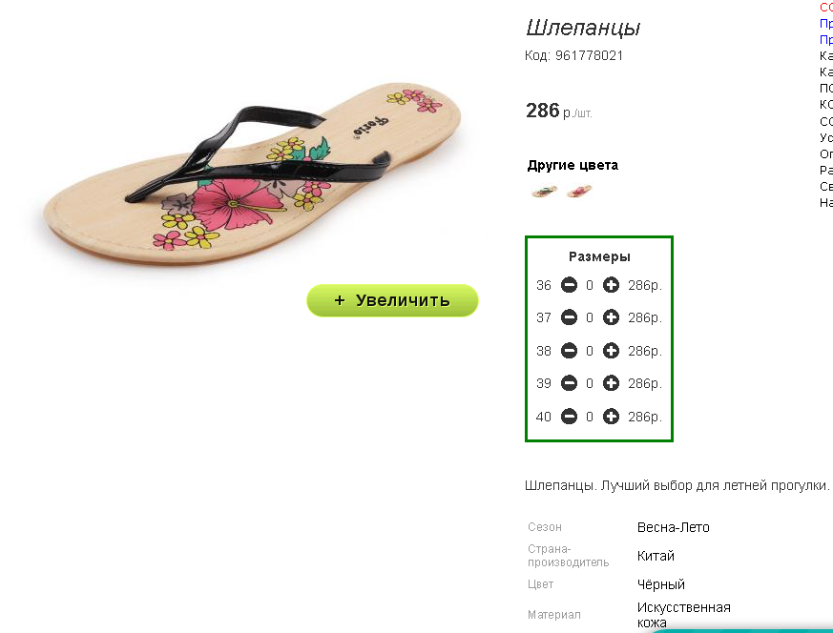Select the second alternate color thumbnail
Screen dimensions: 833x633
pyautogui.click(x=579, y=191)
